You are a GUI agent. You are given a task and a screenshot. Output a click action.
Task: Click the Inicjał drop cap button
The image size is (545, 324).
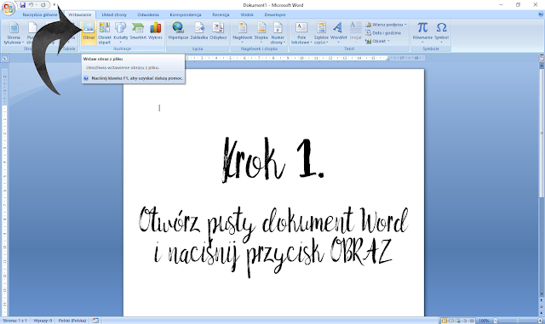click(x=356, y=33)
